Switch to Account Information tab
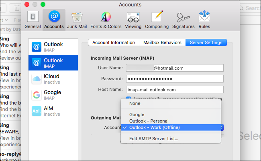 tap(114, 42)
